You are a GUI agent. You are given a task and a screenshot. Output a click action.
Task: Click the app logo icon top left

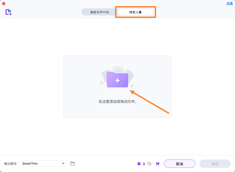(8, 12)
